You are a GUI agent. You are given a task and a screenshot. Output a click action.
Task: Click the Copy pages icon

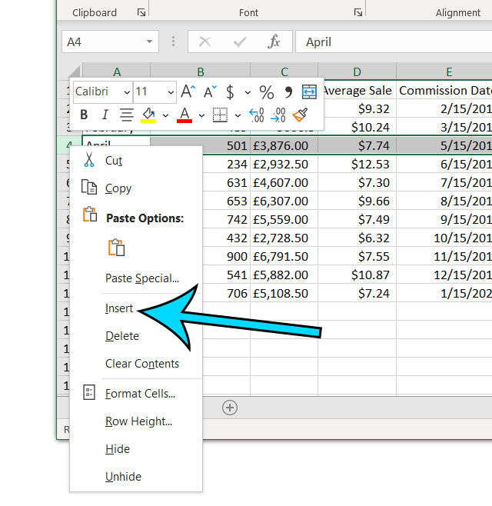89,187
